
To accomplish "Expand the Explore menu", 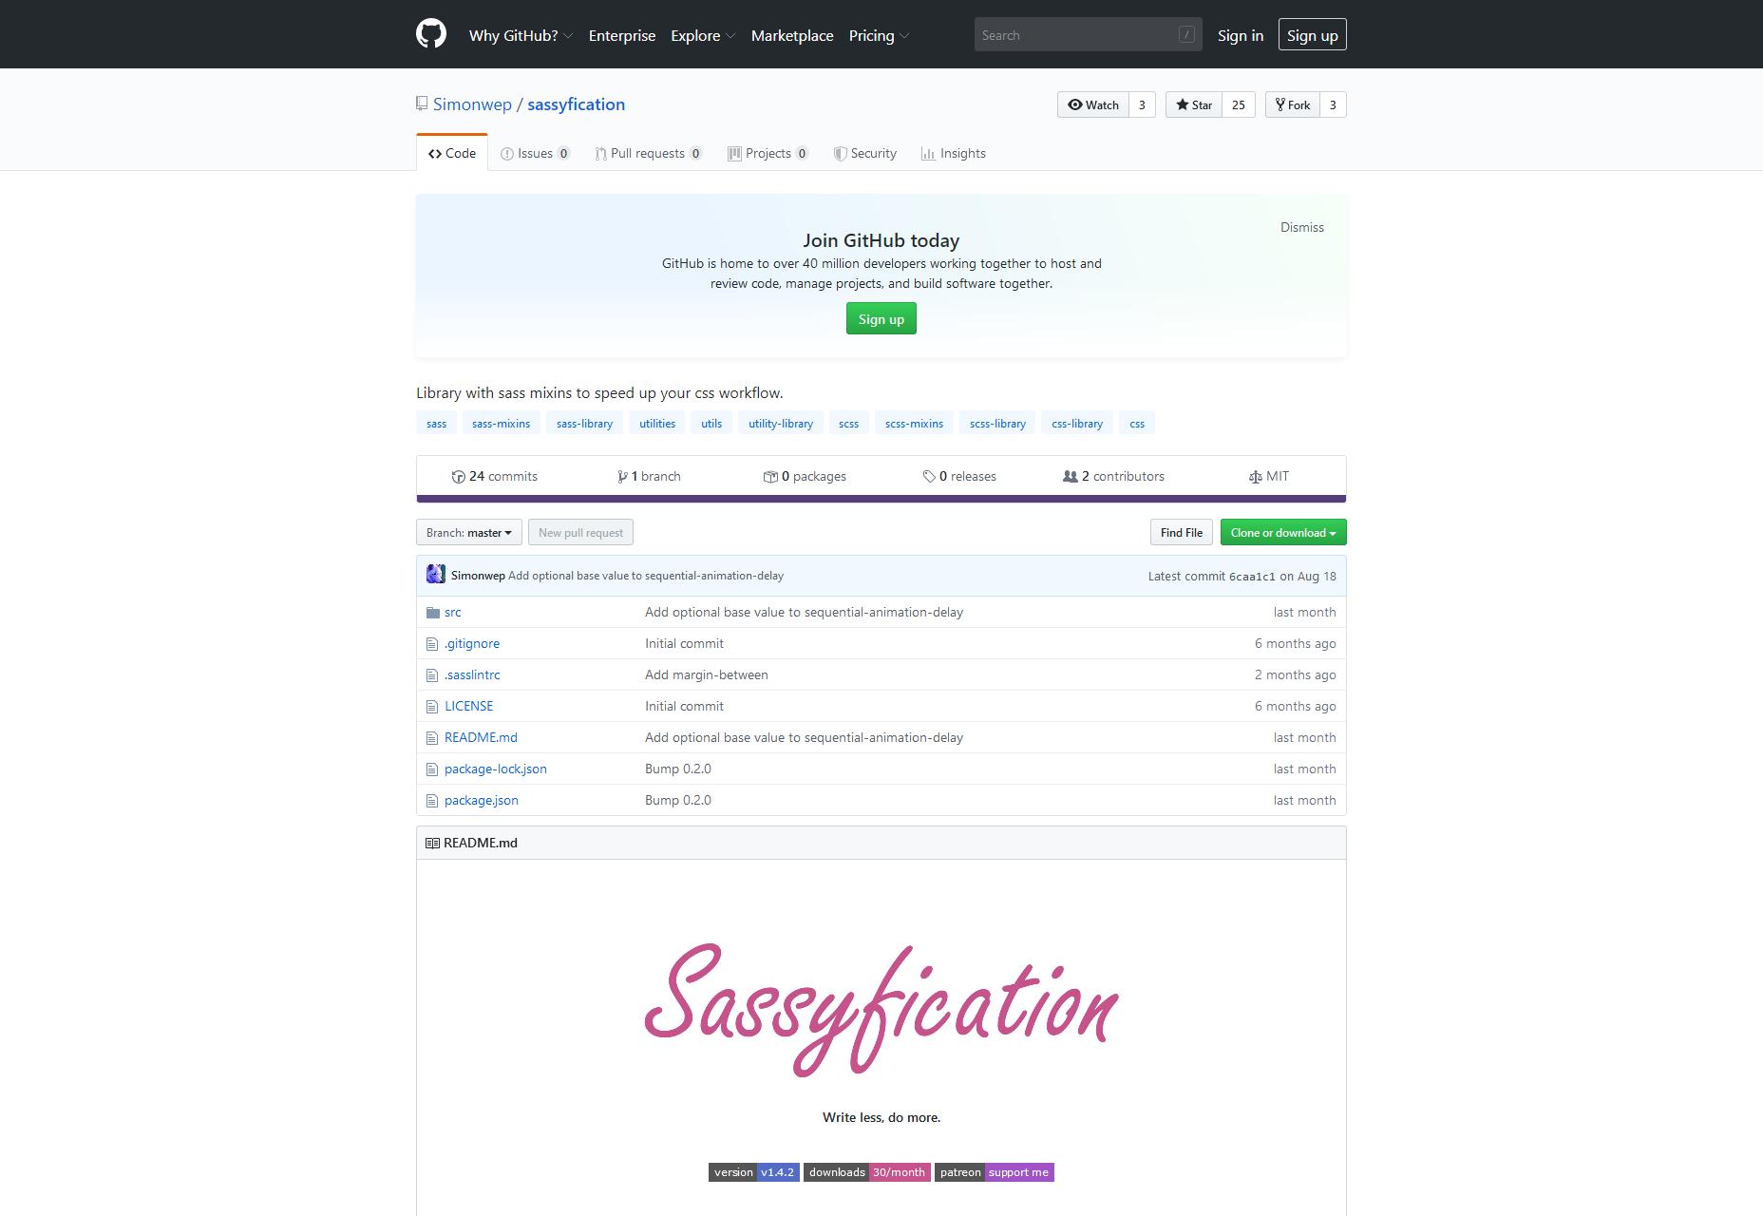I will [703, 35].
